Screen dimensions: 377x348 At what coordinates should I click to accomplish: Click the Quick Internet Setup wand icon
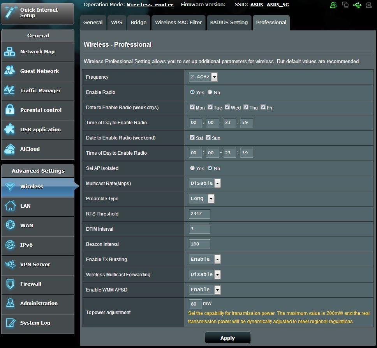10,12
